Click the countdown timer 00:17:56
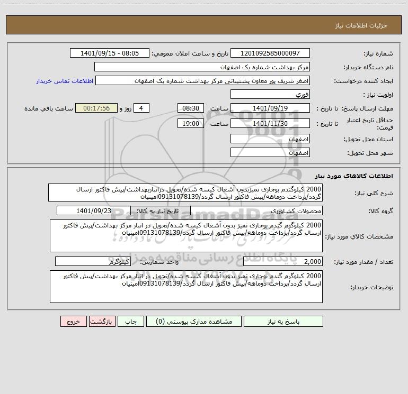 click(96, 108)
